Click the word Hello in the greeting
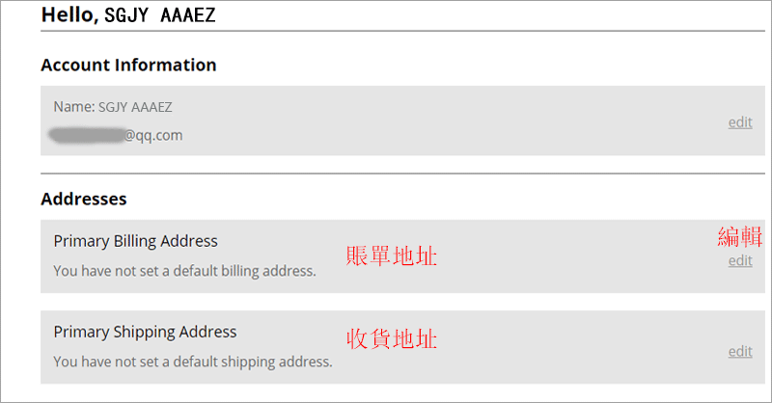772x403 pixels. click(x=69, y=14)
